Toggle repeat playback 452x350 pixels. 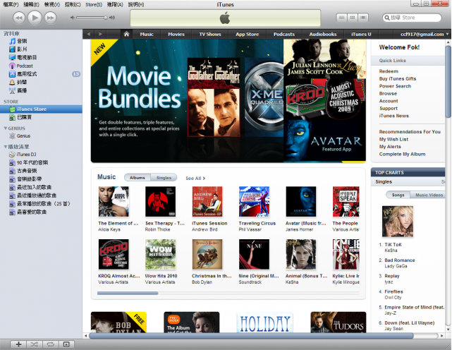[51, 344]
